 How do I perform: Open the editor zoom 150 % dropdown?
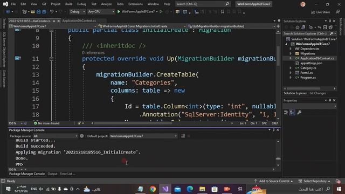click(16, 123)
